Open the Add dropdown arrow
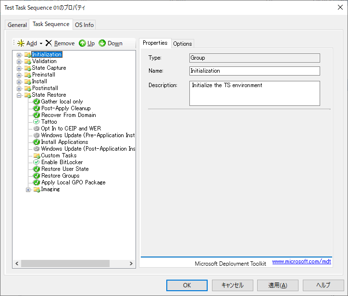The width and height of the screenshot is (348, 296). 41,43
